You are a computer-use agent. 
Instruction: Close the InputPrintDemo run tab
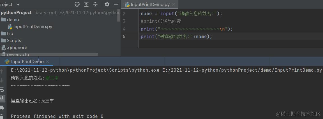(48, 62)
